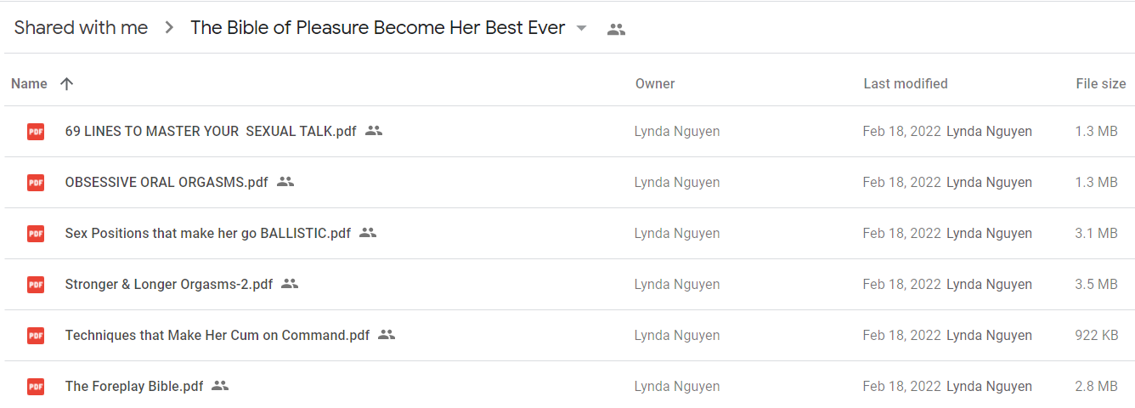Open the folder name dropdown arrow

[x=581, y=28]
